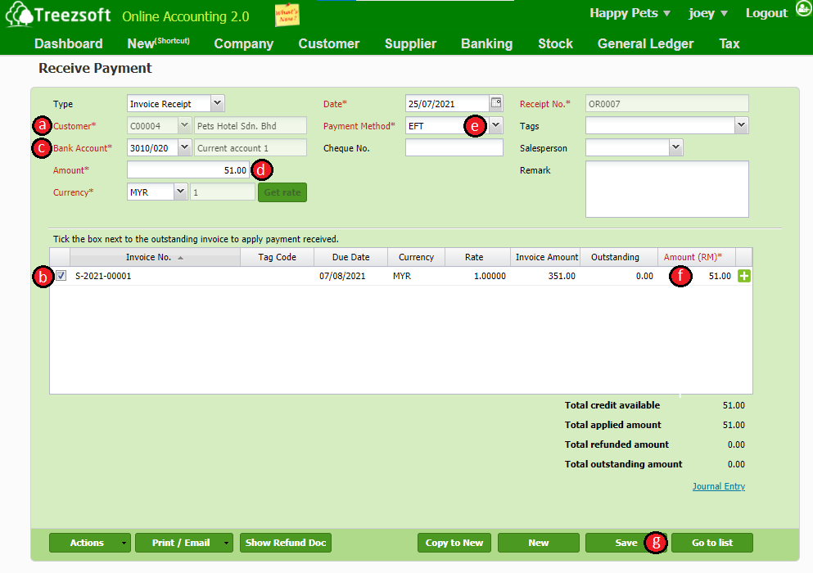The height and width of the screenshot is (573, 813).
Task: Open the Bank Account dropdown
Action: (184, 148)
